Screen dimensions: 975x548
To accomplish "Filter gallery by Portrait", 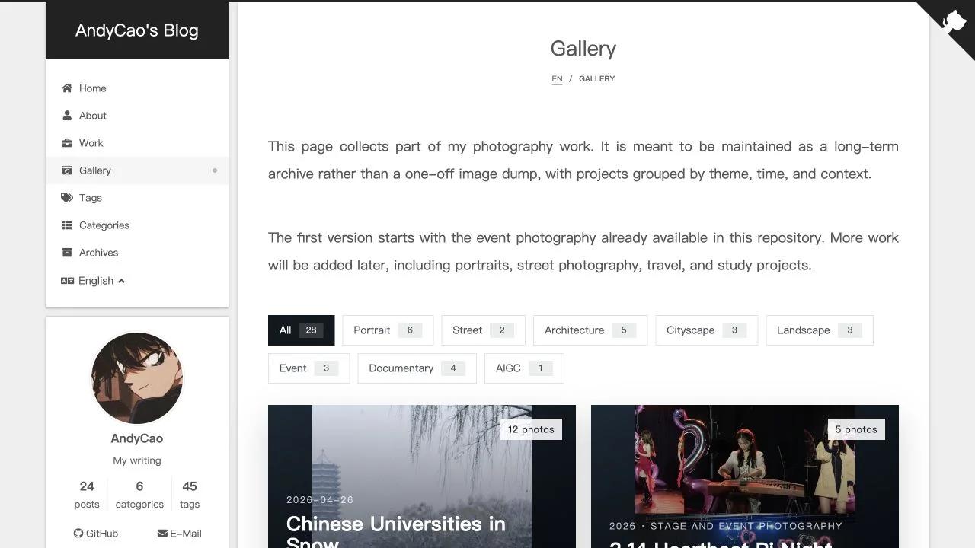I will click(x=388, y=330).
